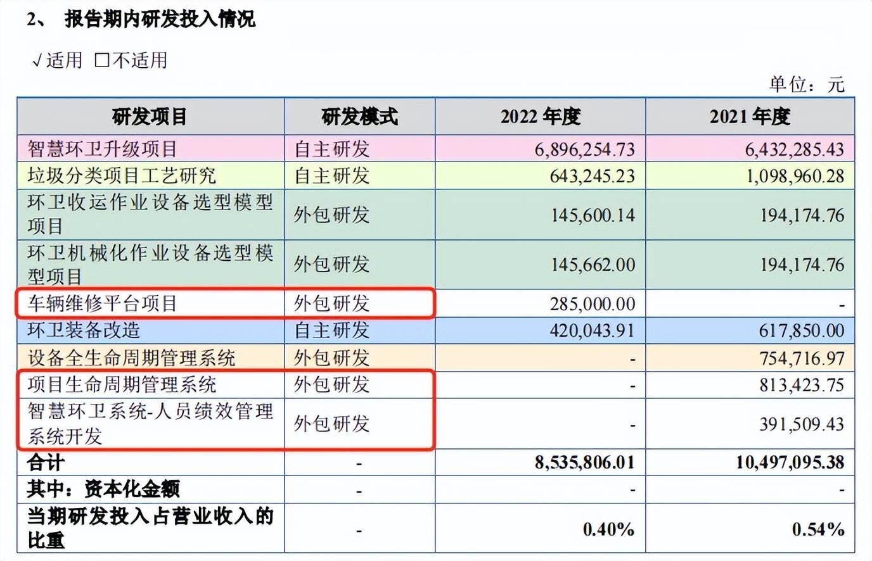
Task: Click the 研发项目 column header
Action: tap(150, 117)
